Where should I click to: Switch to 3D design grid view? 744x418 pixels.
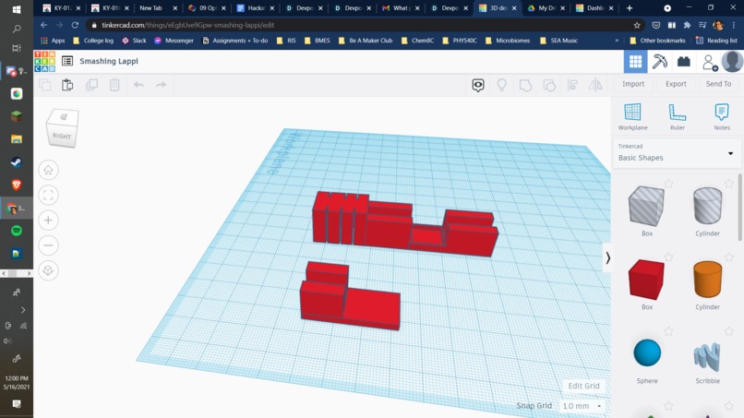coord(635,62)
